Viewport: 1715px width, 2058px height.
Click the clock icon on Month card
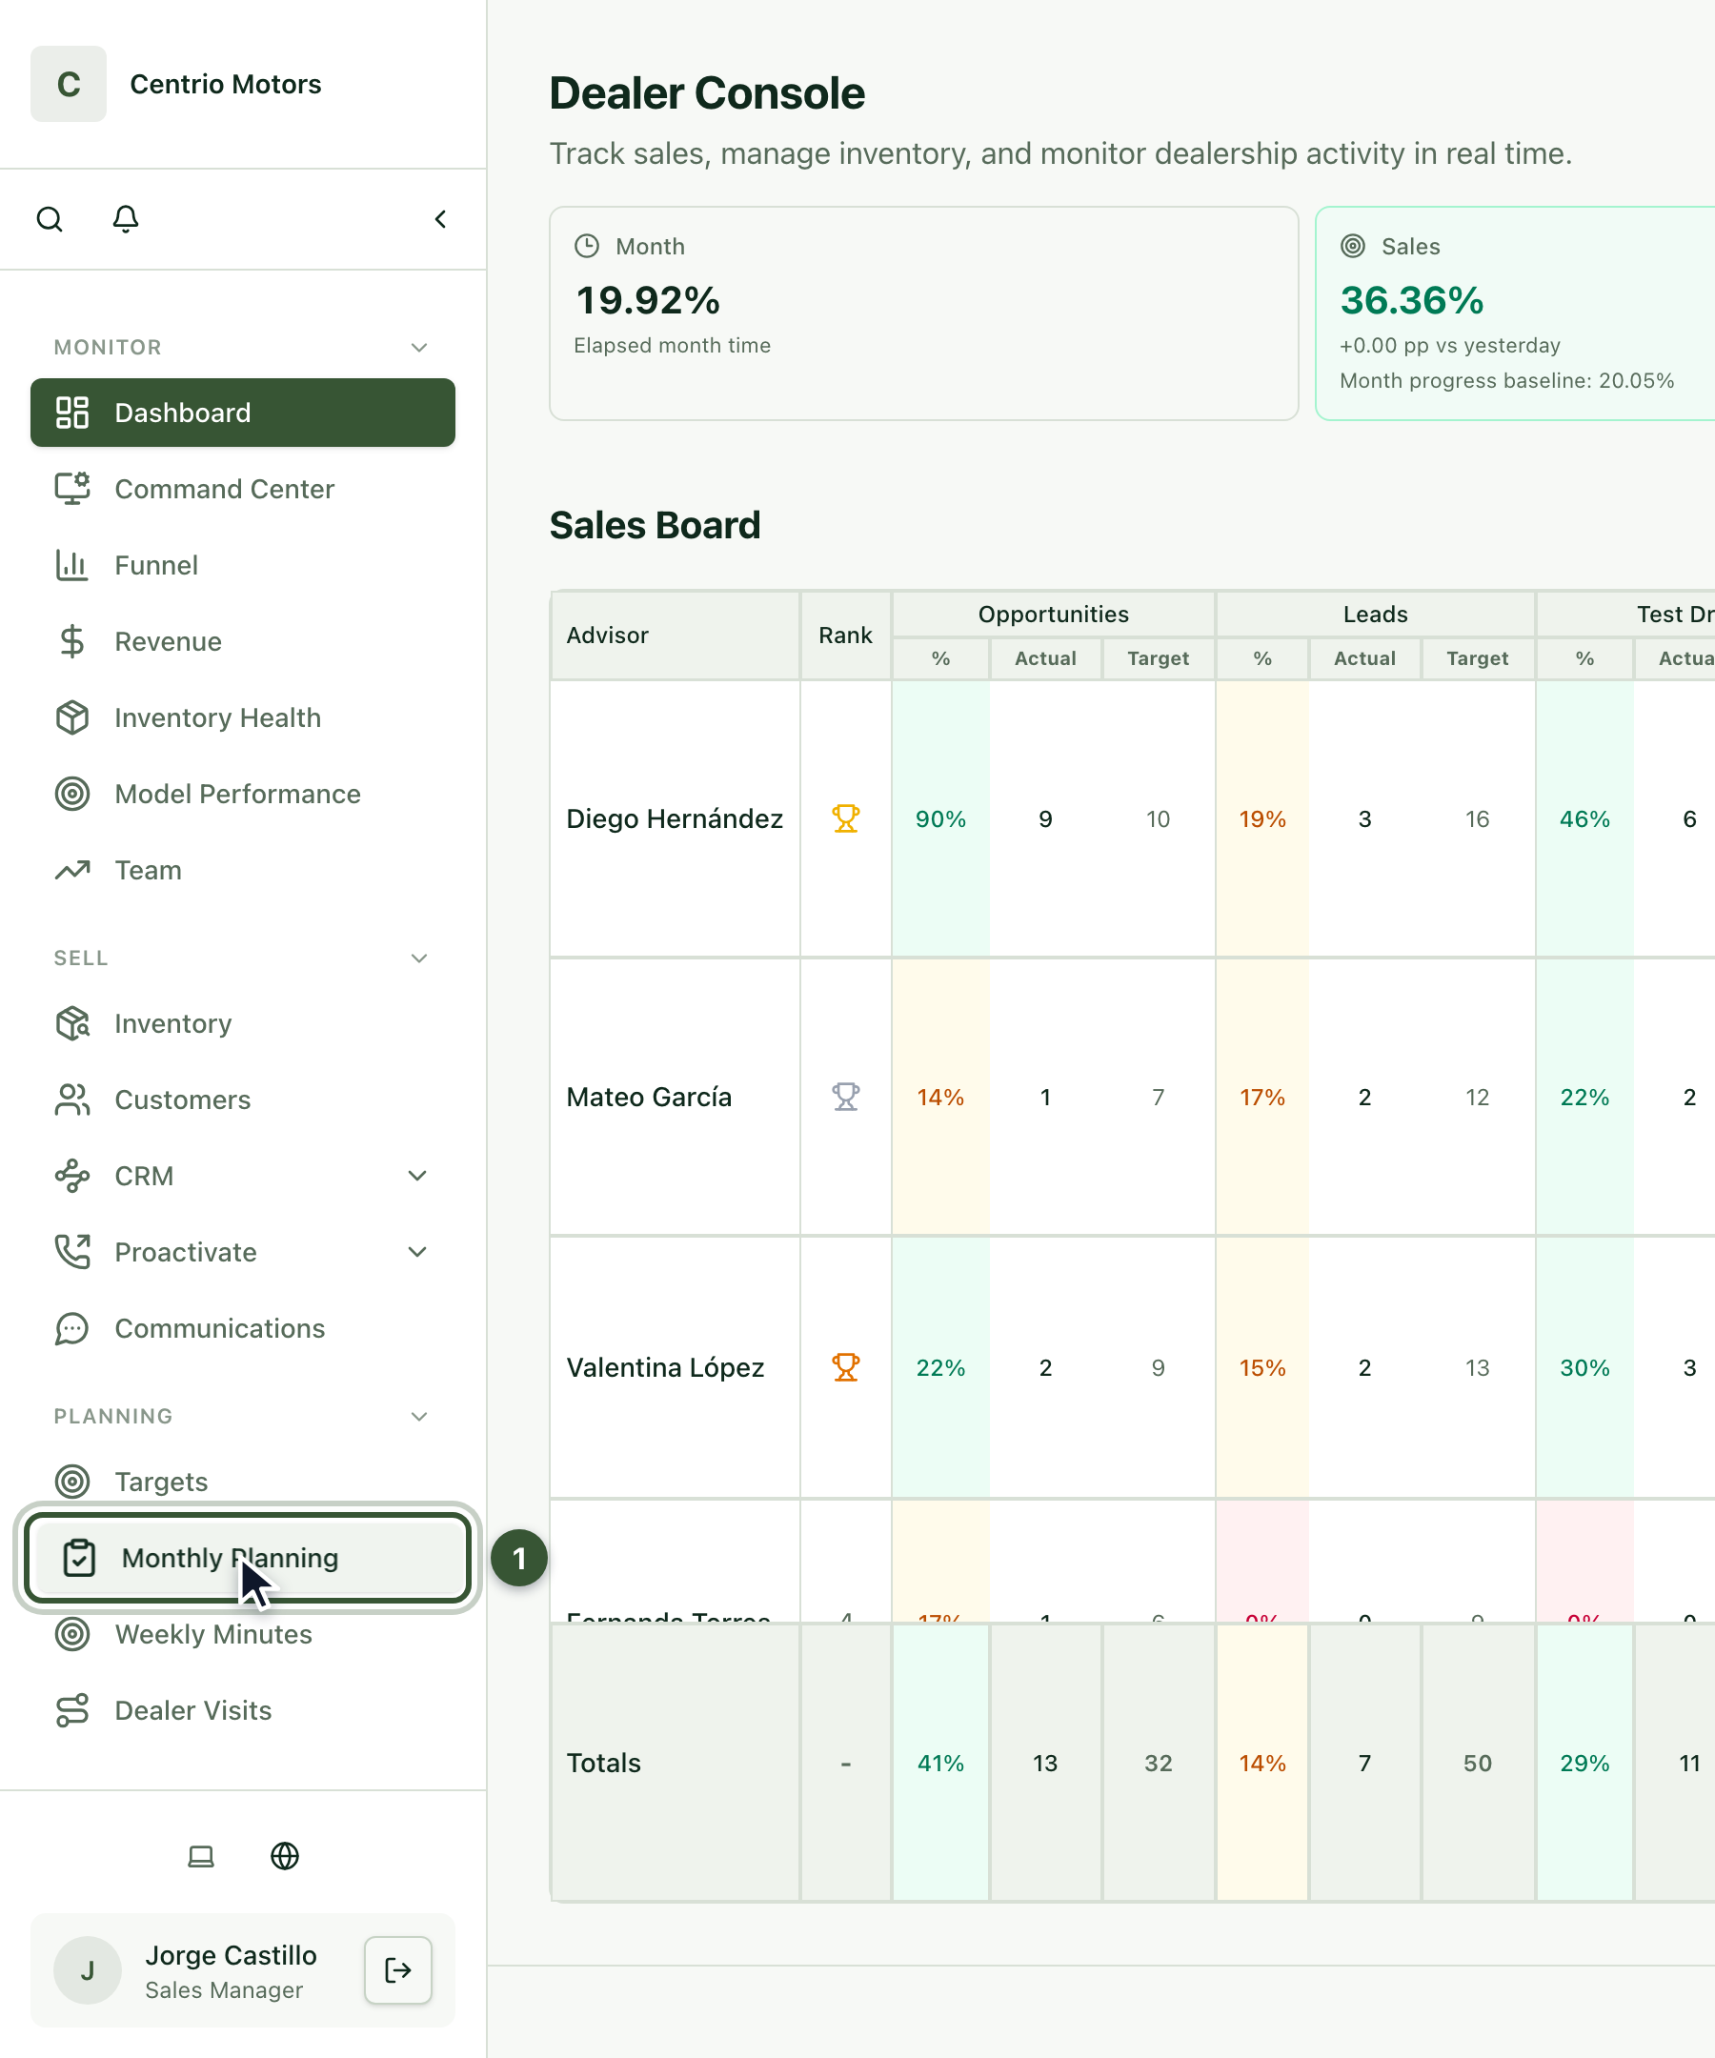click(586, 246)
